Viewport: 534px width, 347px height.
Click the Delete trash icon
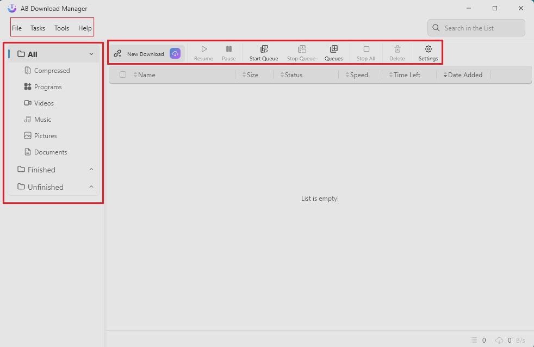(397, 49)
